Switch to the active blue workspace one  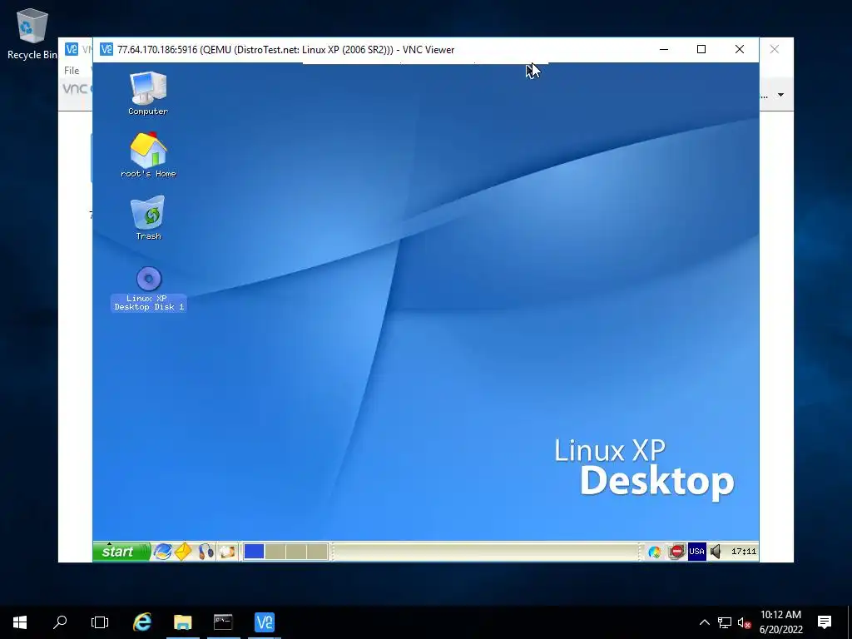pyautogui.click(x=254, y=552)
